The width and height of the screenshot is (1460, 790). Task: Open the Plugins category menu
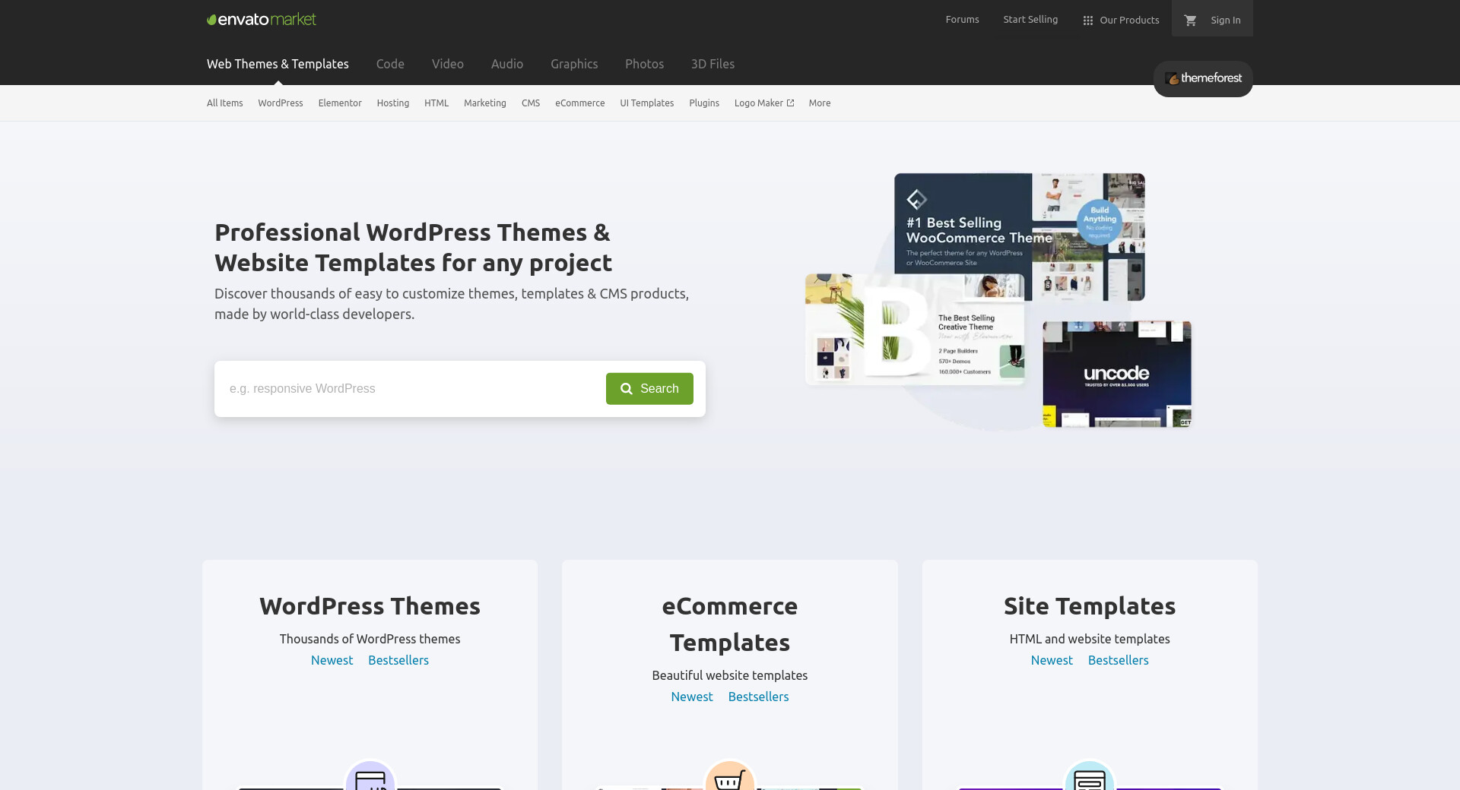pos(704,103)
